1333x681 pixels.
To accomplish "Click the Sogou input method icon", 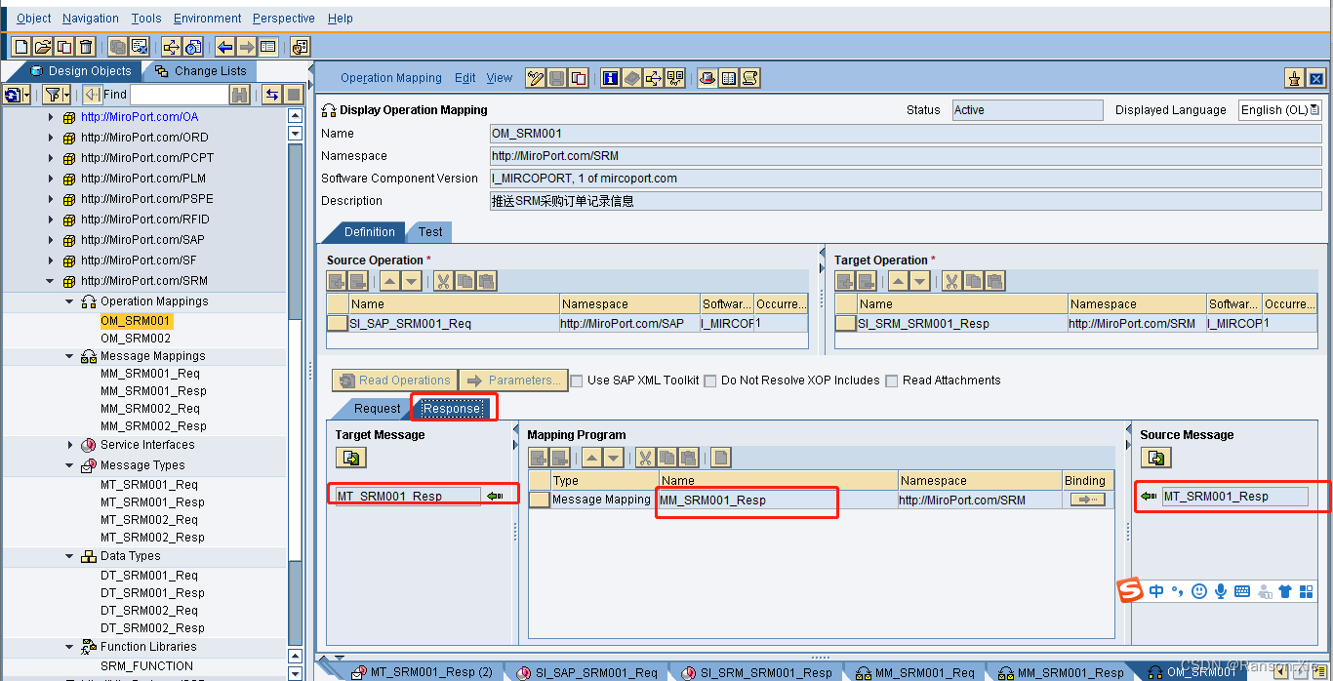I will click(x=1130, y=590).
